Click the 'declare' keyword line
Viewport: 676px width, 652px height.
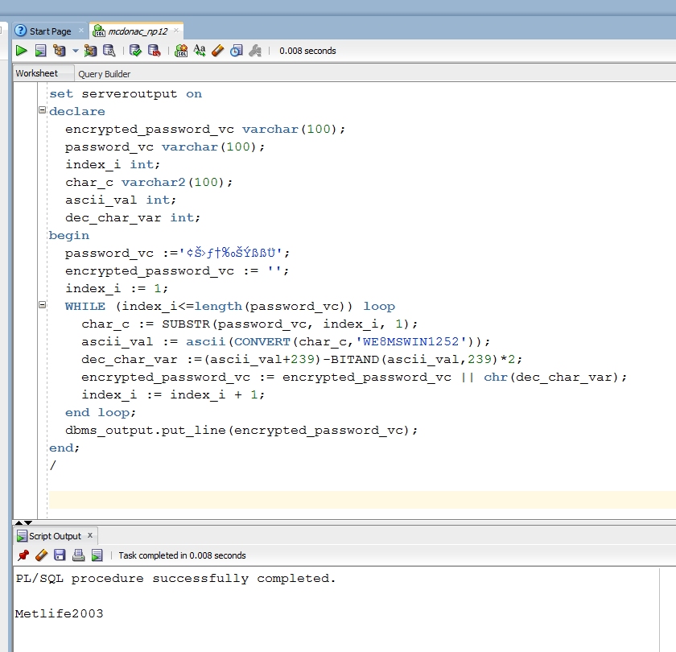point(76,112)
